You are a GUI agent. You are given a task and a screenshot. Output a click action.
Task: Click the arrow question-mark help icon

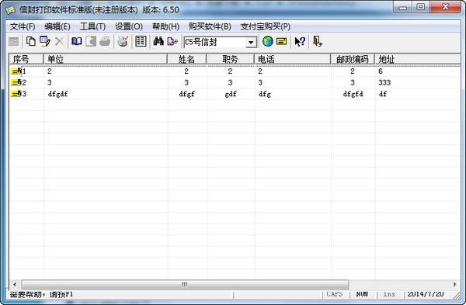300,42
